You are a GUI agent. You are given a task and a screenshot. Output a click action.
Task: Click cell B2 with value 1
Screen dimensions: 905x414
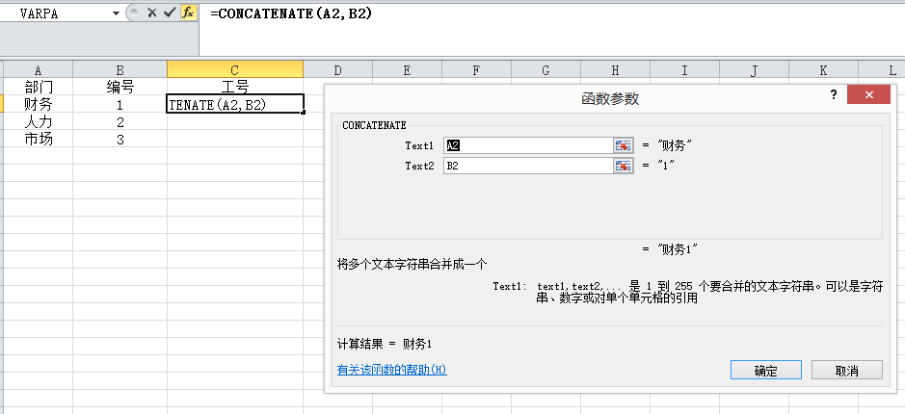pos(120,104)
